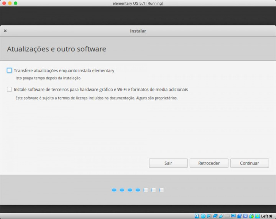Click the Retroceder button

coord(209,163)
